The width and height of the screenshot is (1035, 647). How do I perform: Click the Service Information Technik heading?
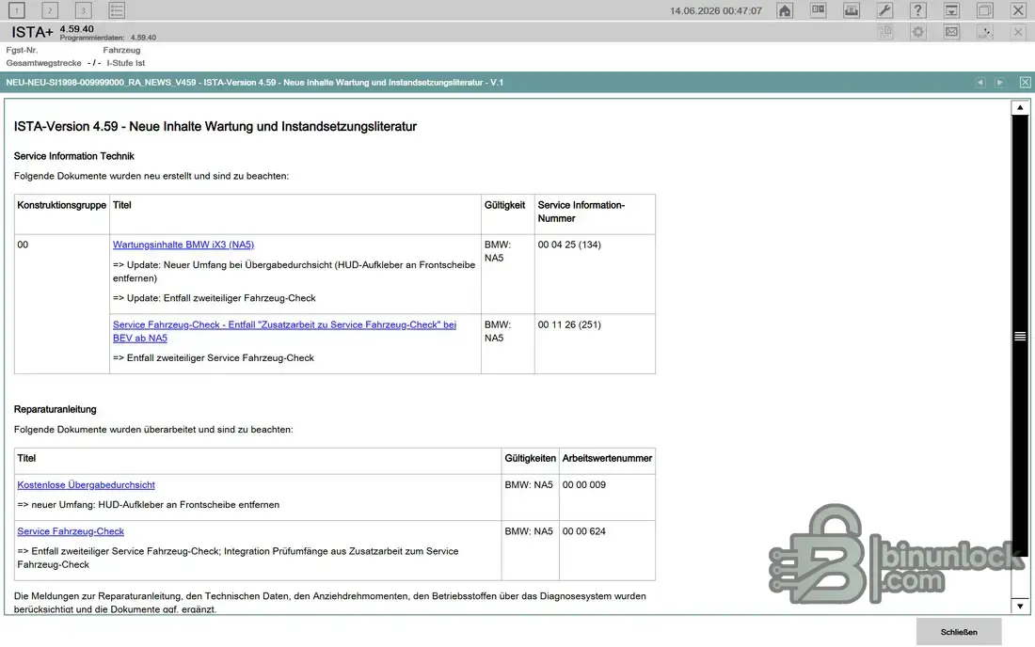pyautogui.click(x=74, y=156)
